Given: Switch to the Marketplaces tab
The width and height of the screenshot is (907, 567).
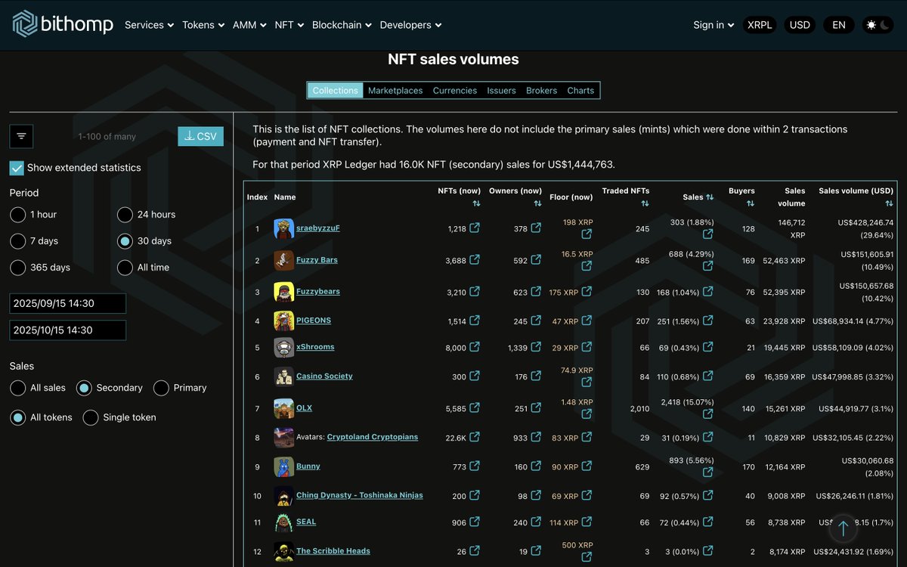Looking at the screenshot, I should point(395,91).
